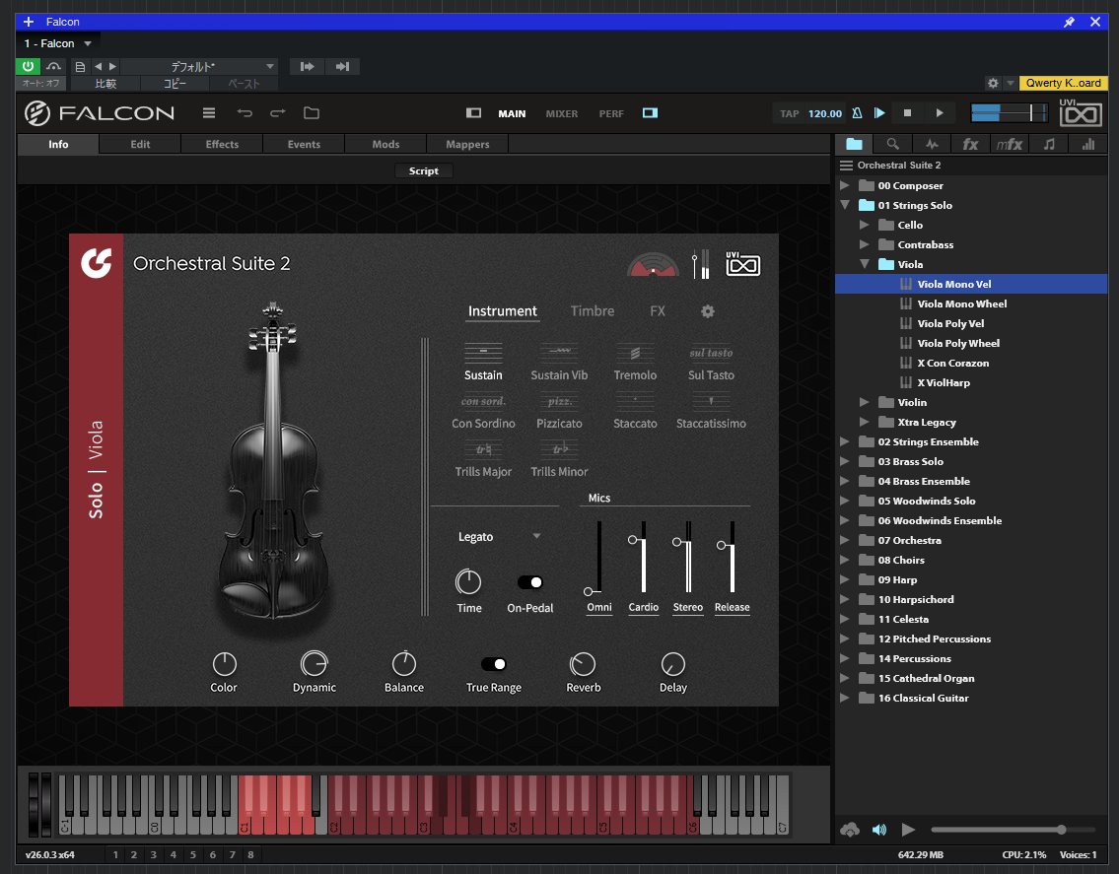Toggle the Cardio mic label
The image size is (1119, 874).
643,607
